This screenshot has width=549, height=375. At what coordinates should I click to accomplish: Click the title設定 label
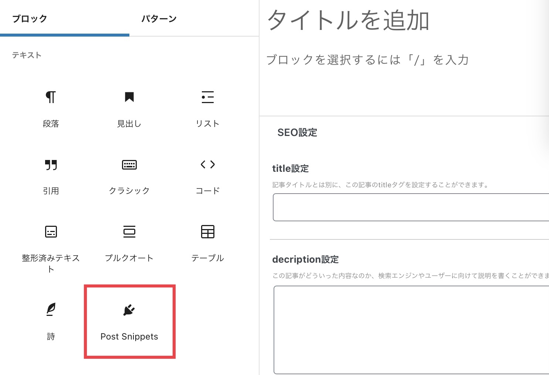click(291, 168)
